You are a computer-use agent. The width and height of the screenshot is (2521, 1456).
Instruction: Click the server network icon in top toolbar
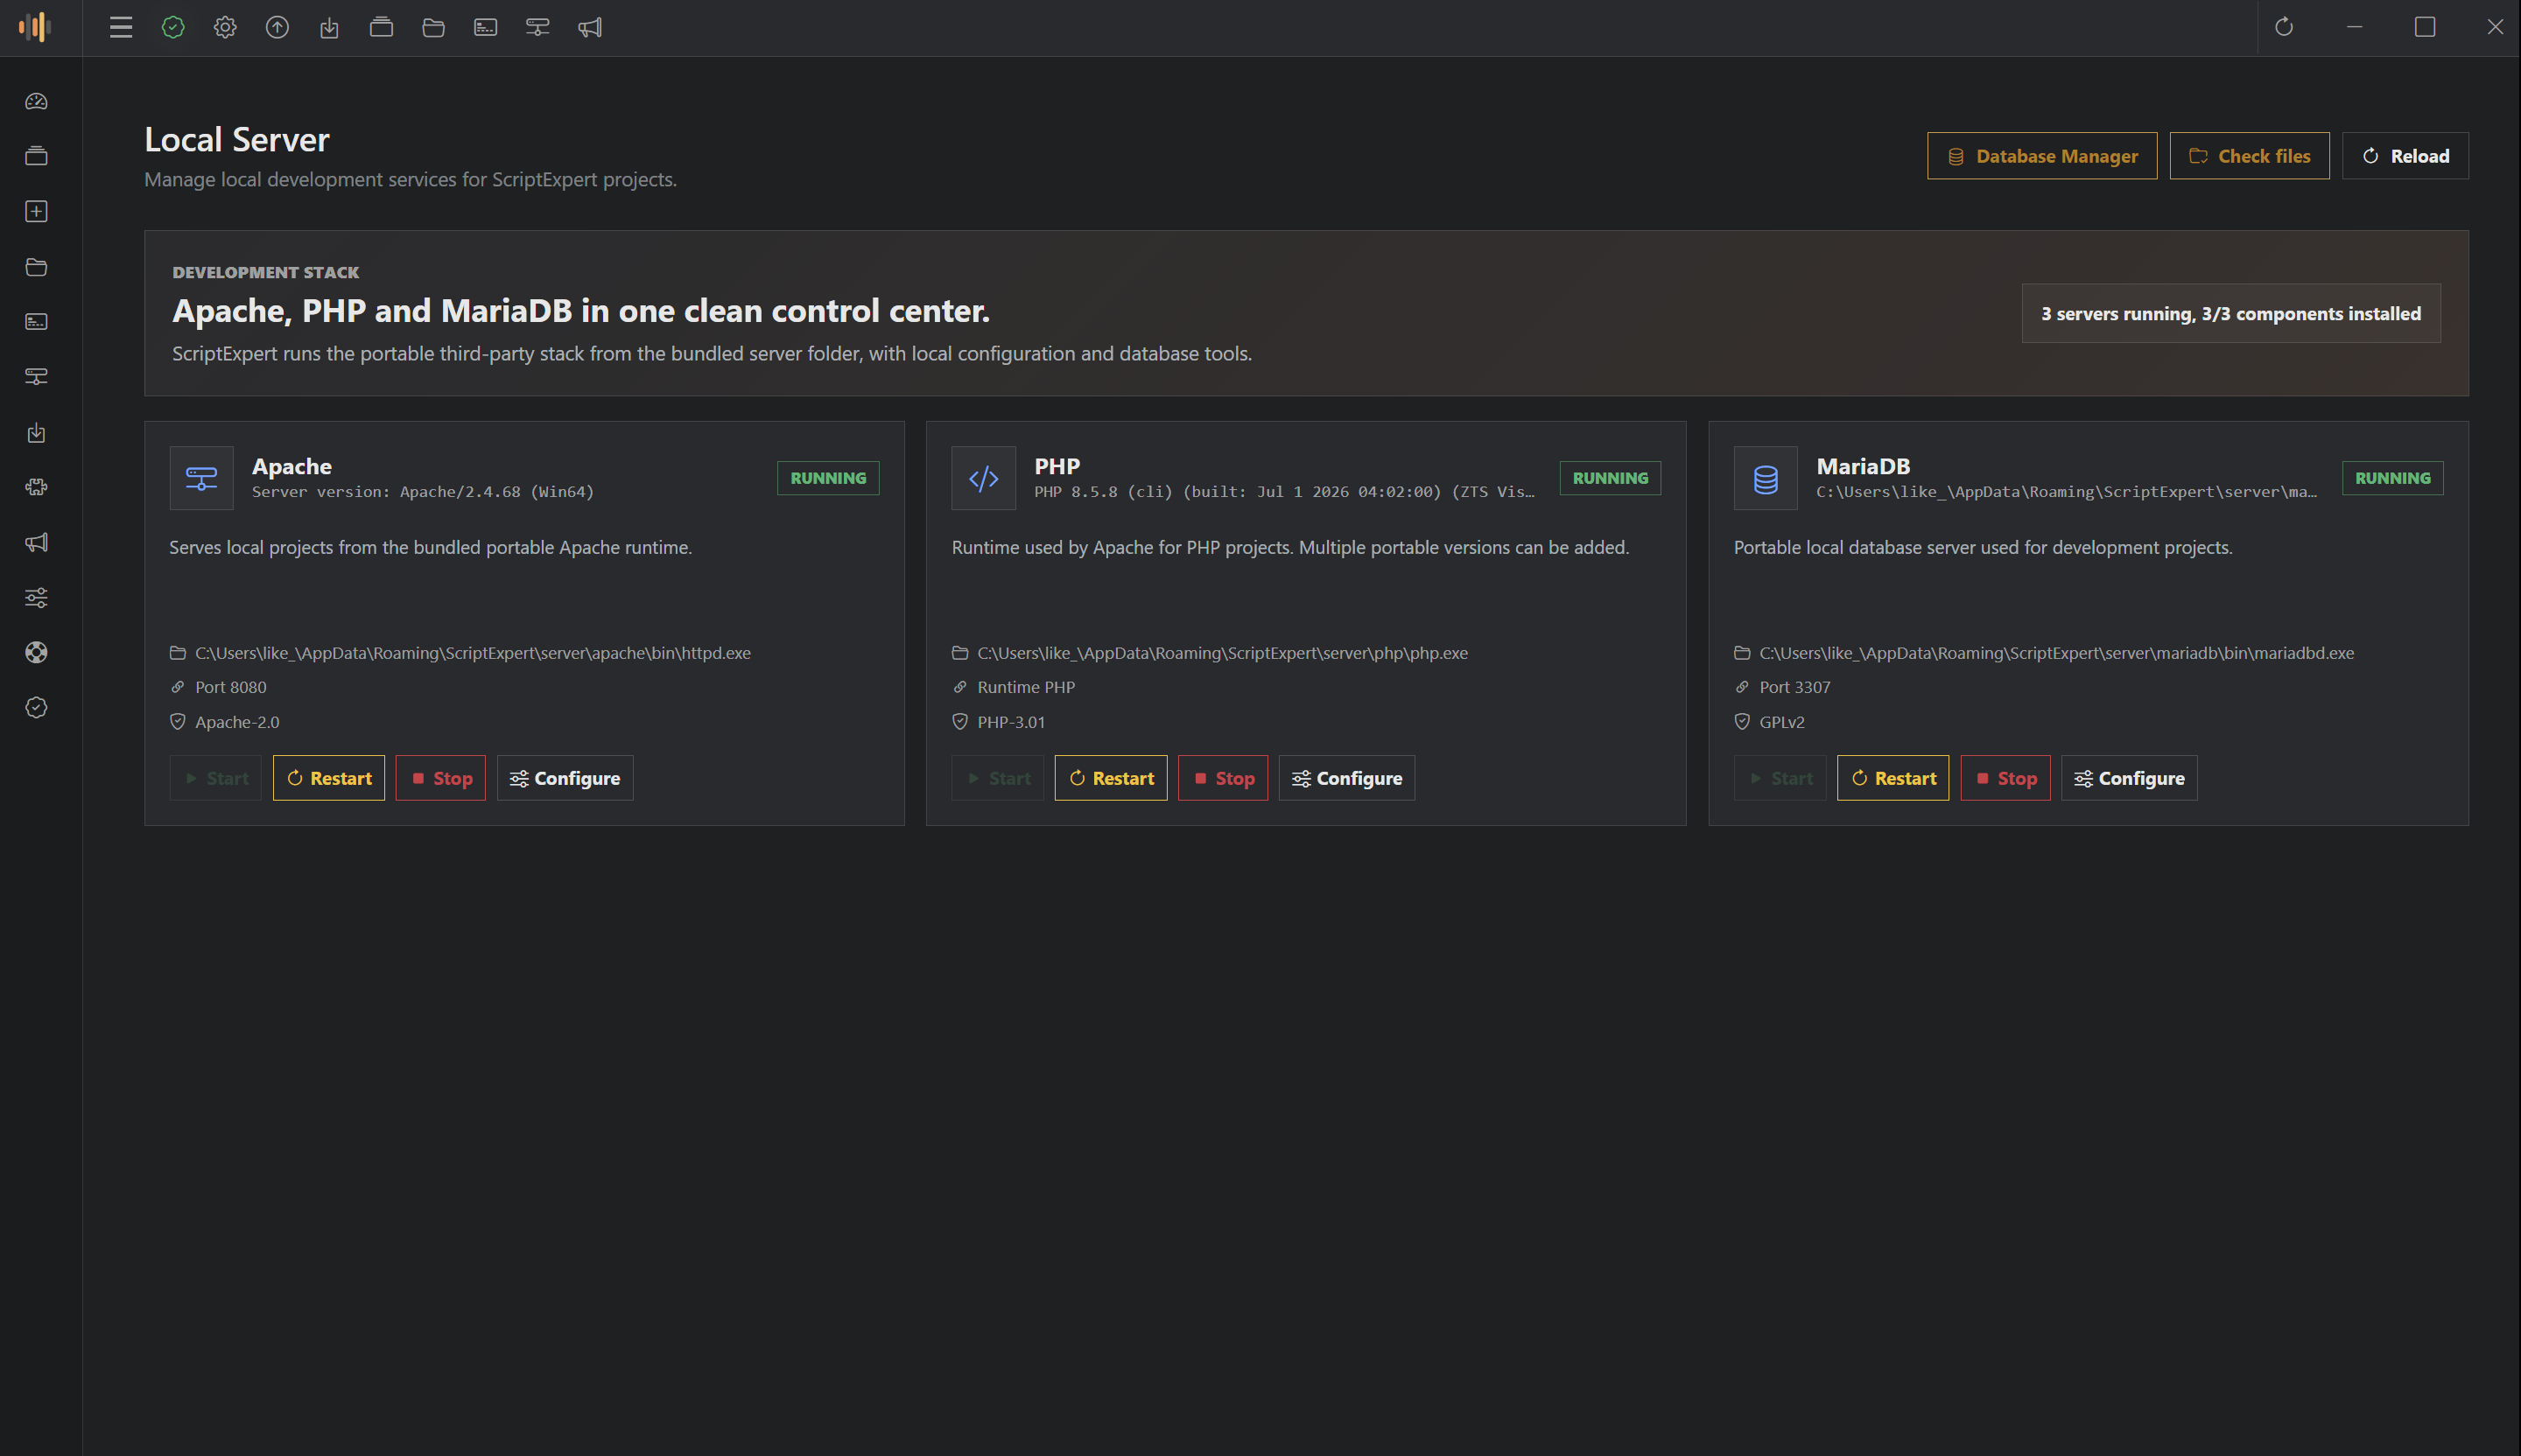[537, 27]
